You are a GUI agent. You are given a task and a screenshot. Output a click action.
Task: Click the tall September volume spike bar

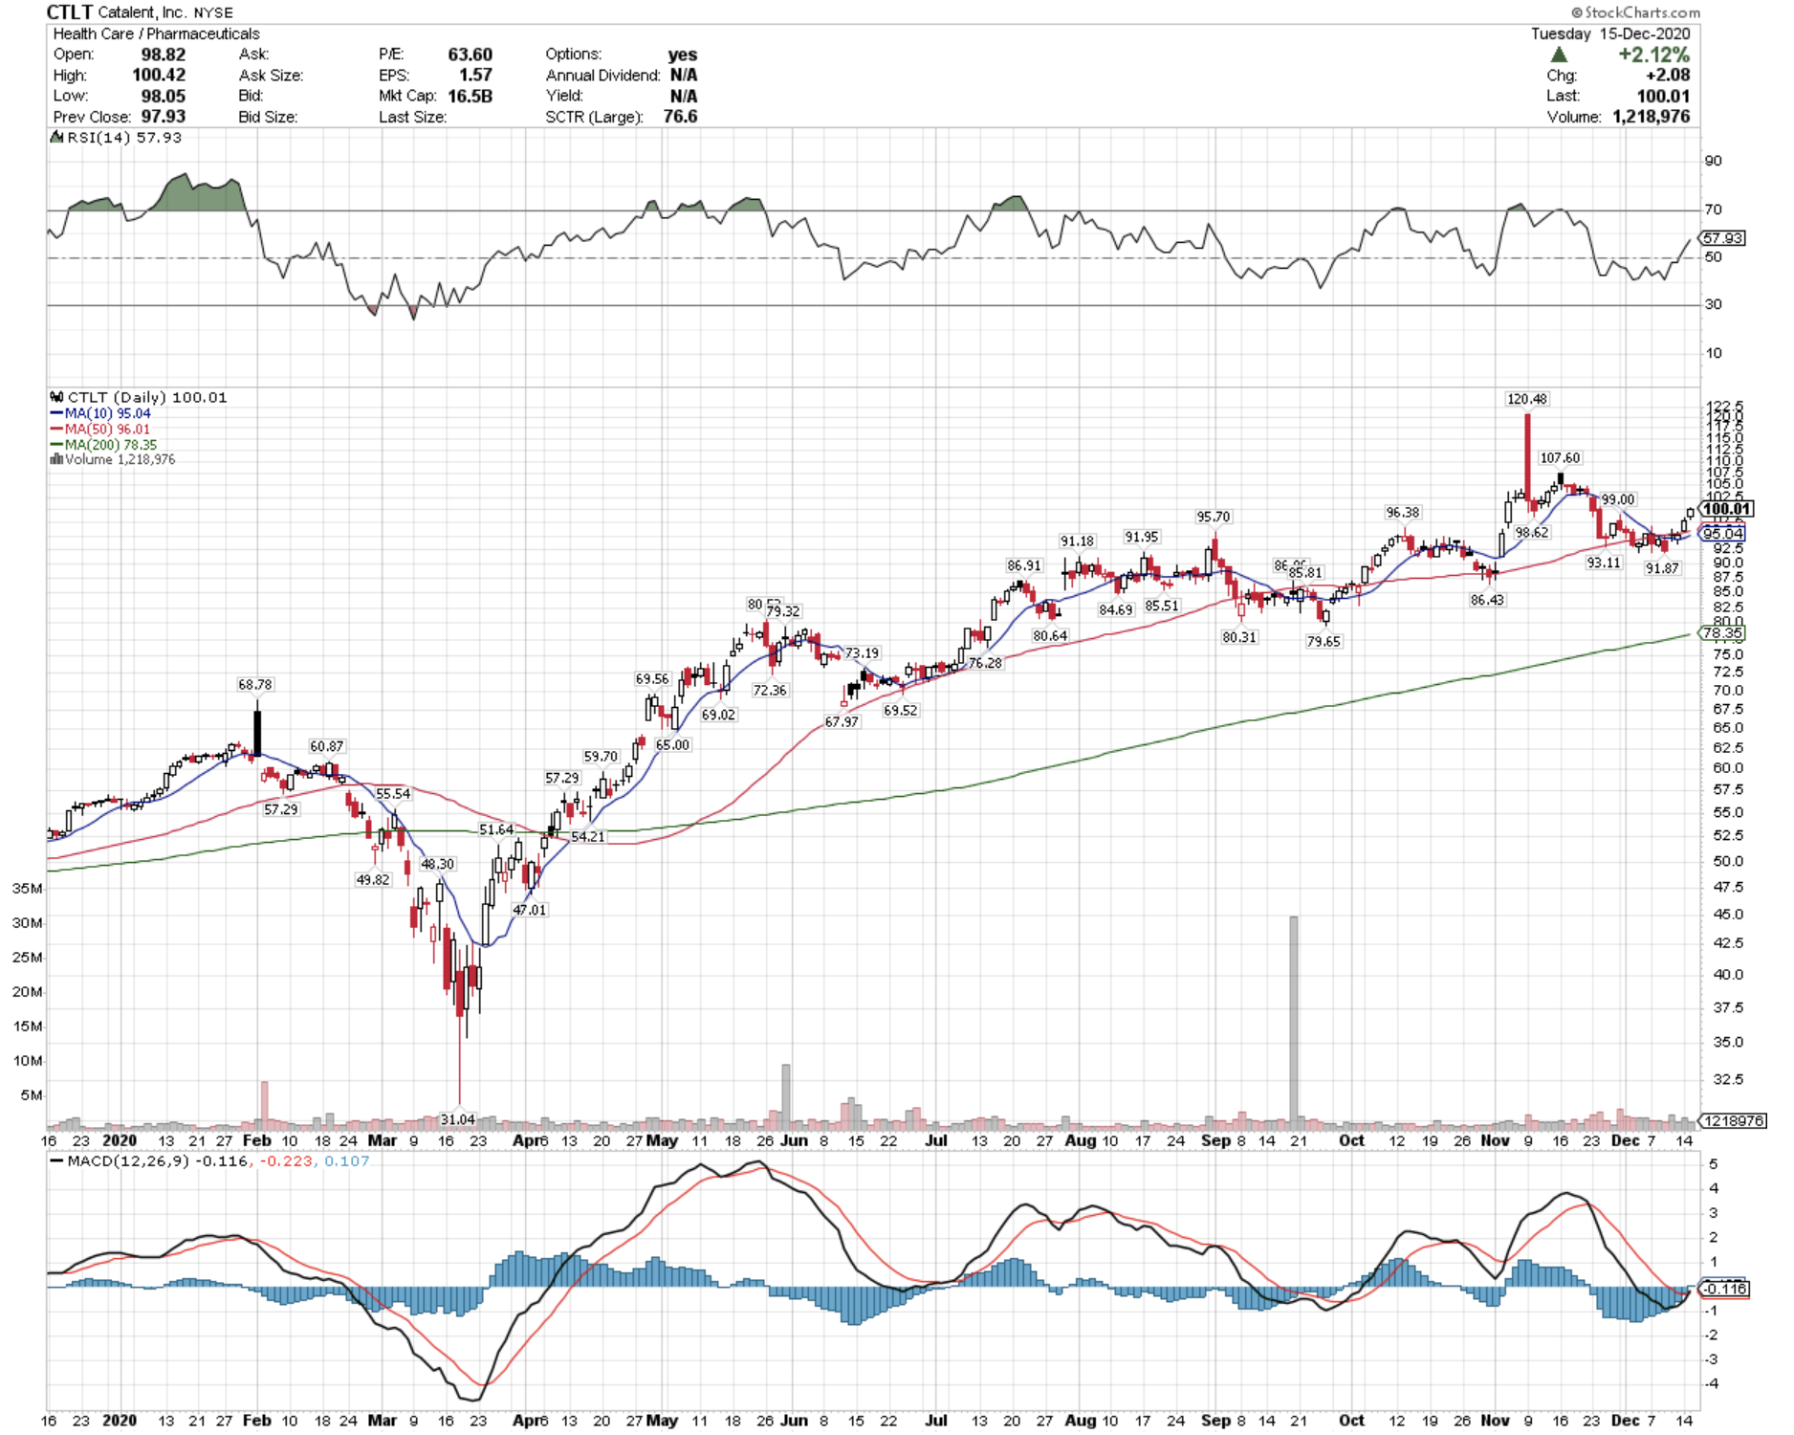pyautogui.click(x=1294, y=1022)
